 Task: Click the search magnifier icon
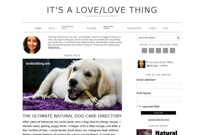click(178, 38)
